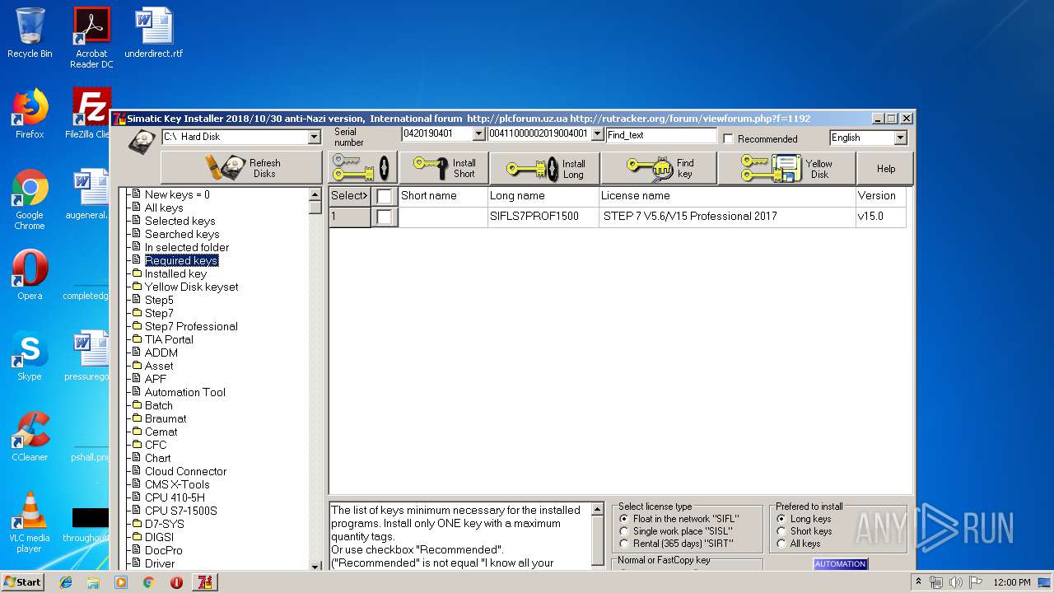Click the 'CPU S7-1500S' key list icon
The width and height of the screenshot is (1054, 593).
pyautogui.click(x=137, y=511)
